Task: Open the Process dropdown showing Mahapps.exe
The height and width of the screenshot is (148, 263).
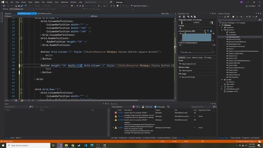Action: point(22,9)
